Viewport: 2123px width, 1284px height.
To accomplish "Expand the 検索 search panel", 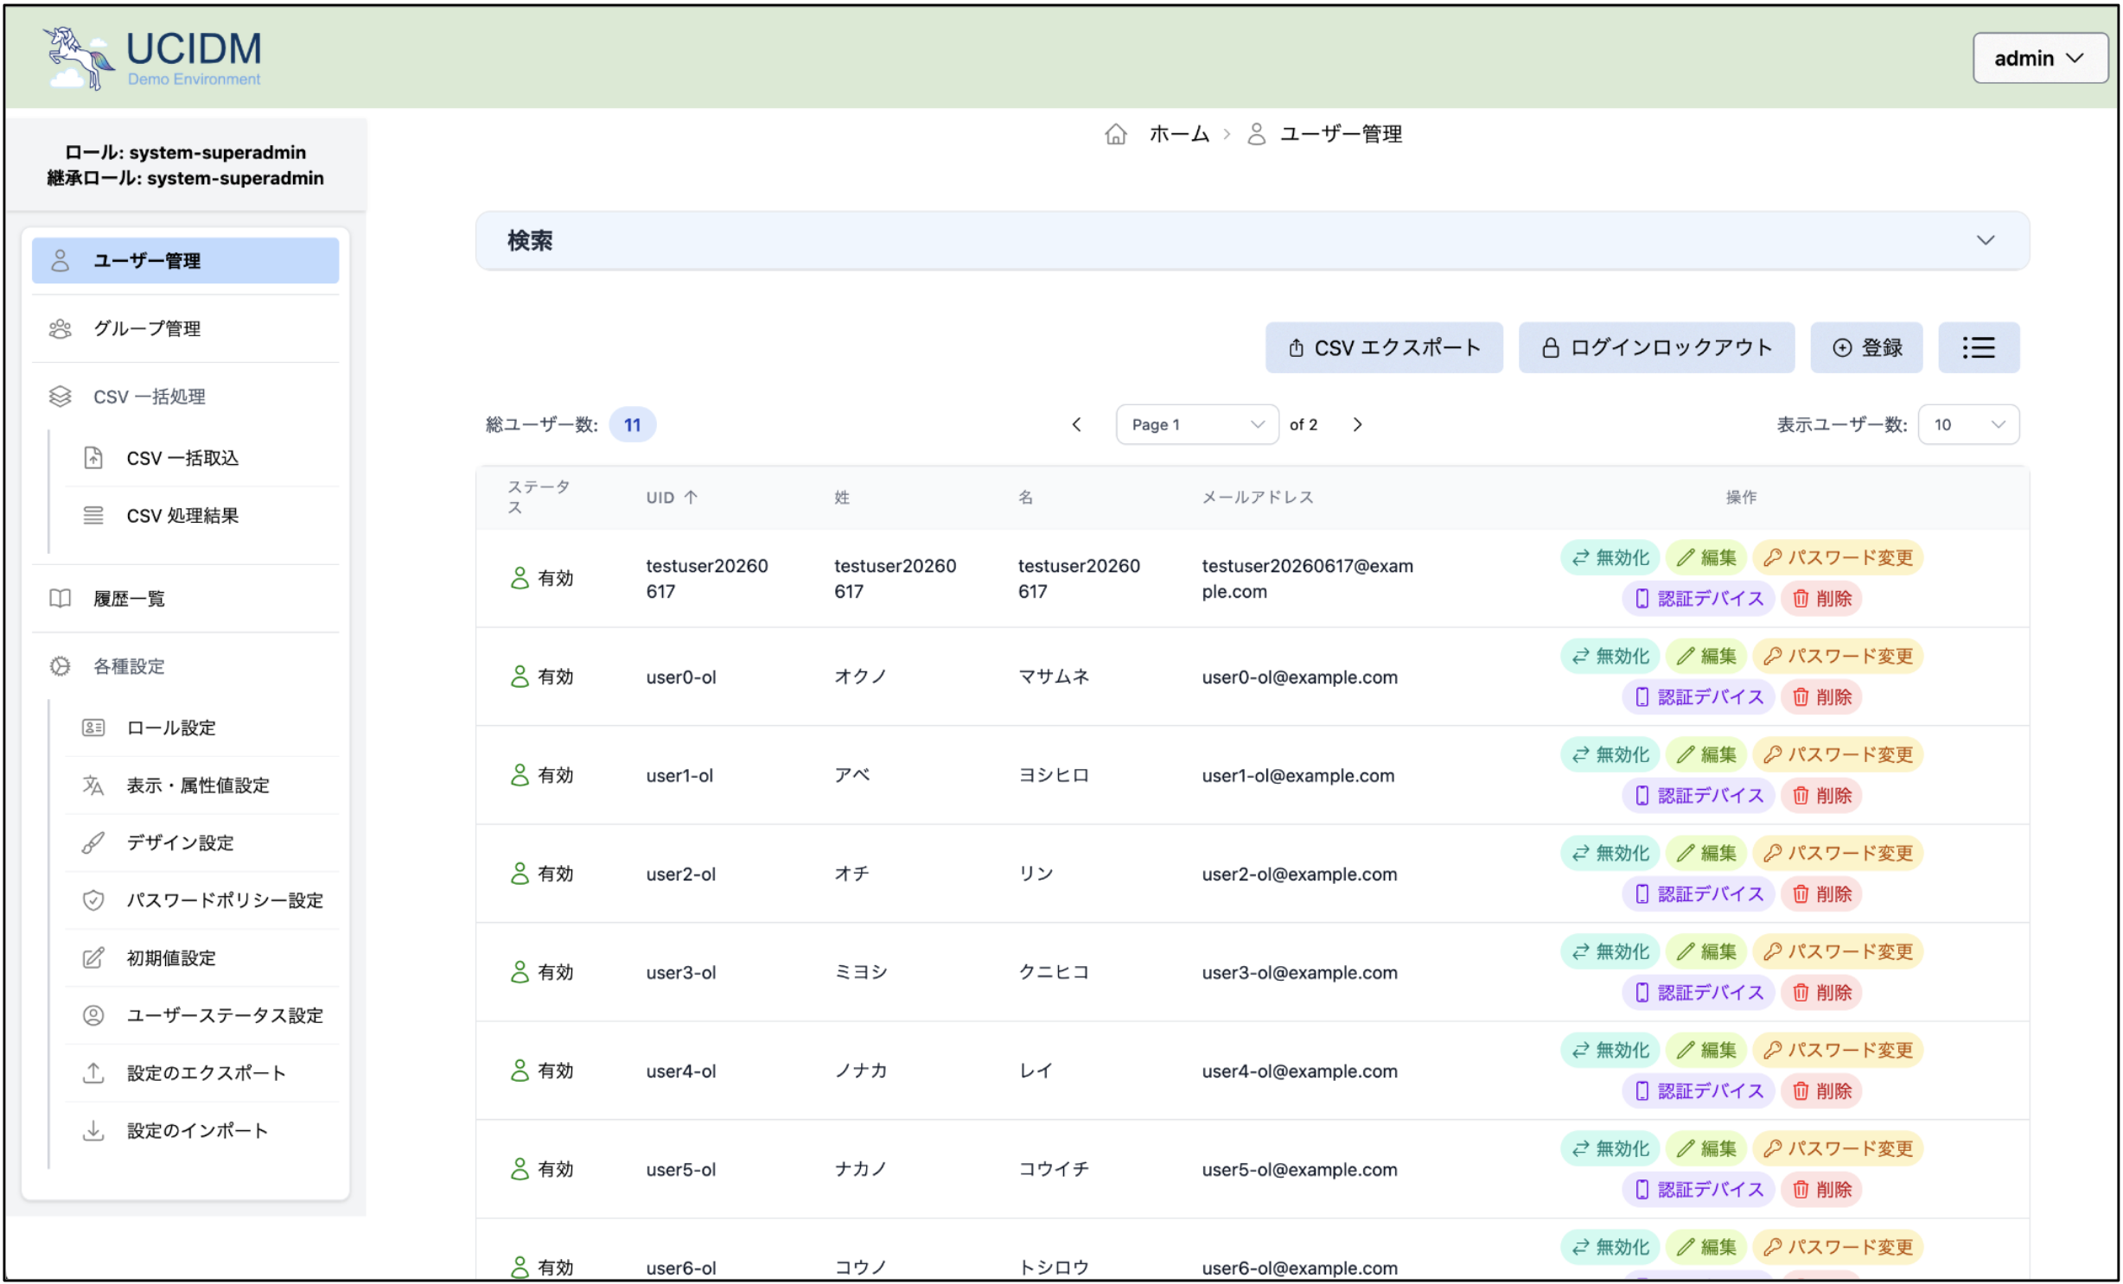I will pos(1252,240).
